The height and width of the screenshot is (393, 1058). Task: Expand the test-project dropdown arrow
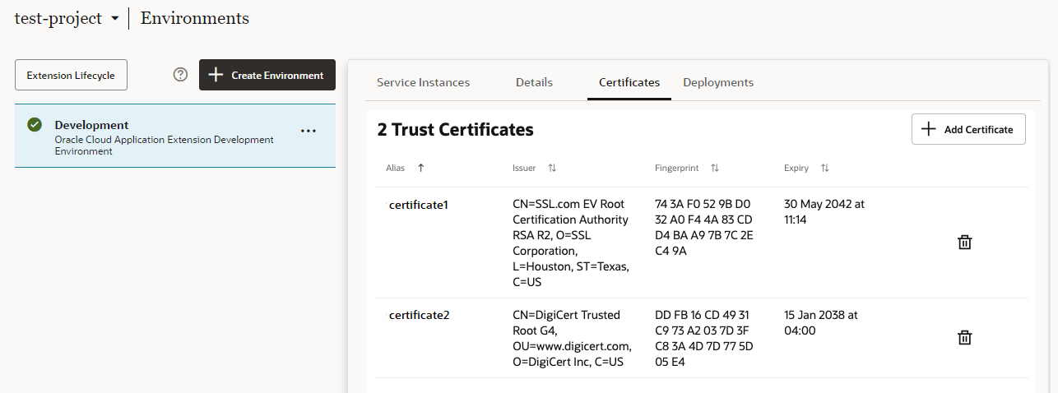pyautogui.click(x=115, y=19)
